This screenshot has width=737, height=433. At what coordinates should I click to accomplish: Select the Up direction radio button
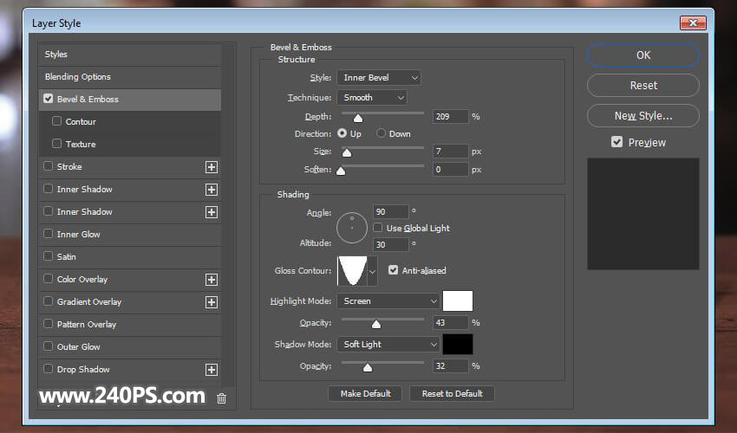click(342, 133)
